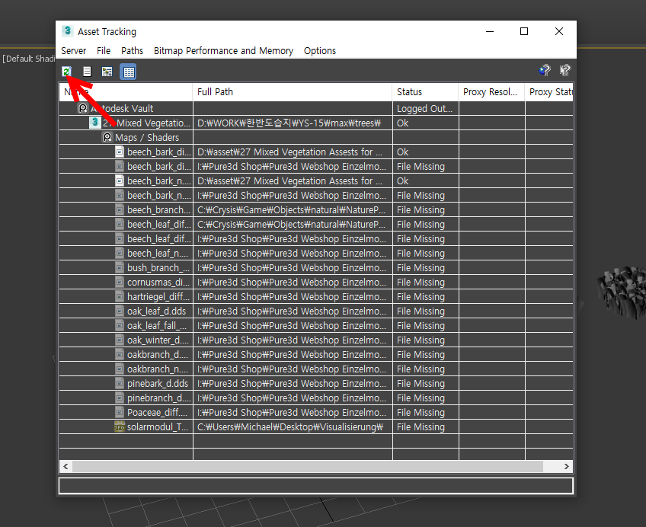Select the cornusmas_di... asset name

pos(158,282)
